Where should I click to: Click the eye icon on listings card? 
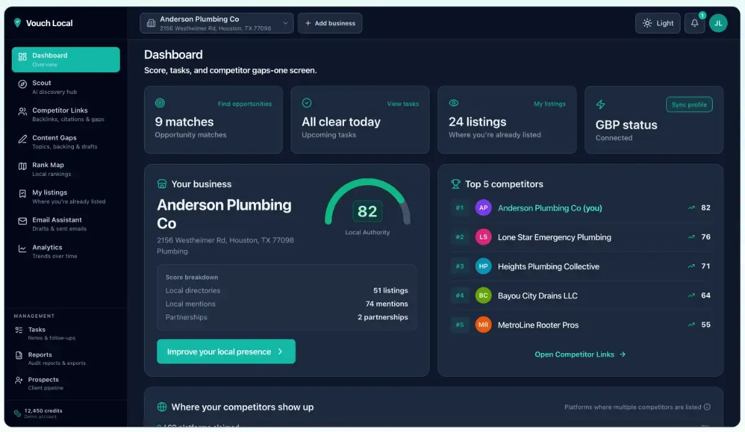point(453,103)
